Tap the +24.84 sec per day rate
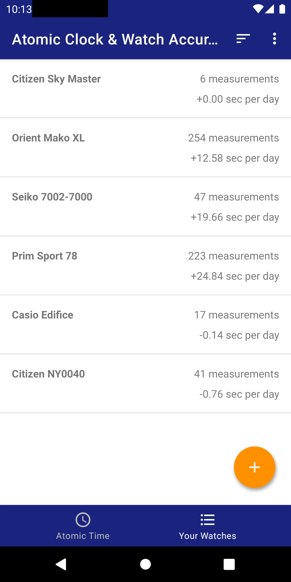 pos(235,276)
